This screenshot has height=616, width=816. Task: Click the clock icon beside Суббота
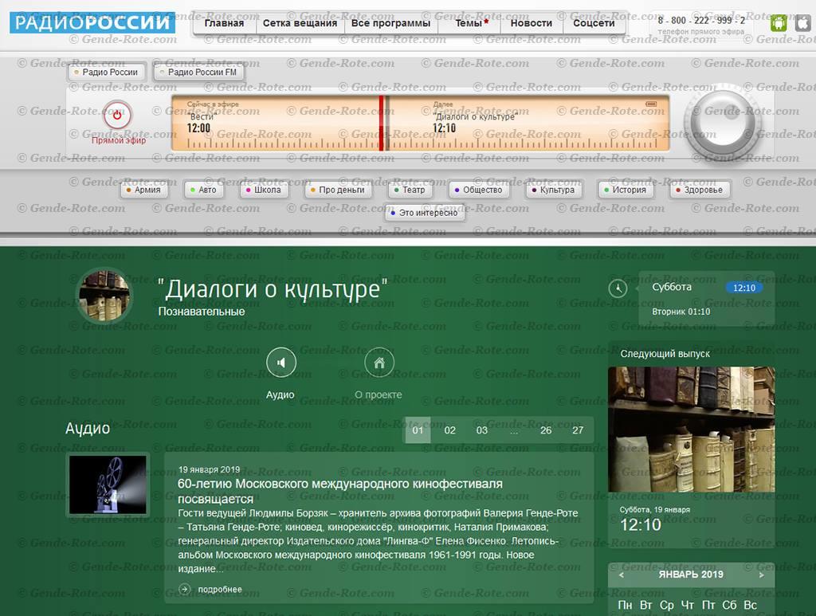(x=618, y=288)
